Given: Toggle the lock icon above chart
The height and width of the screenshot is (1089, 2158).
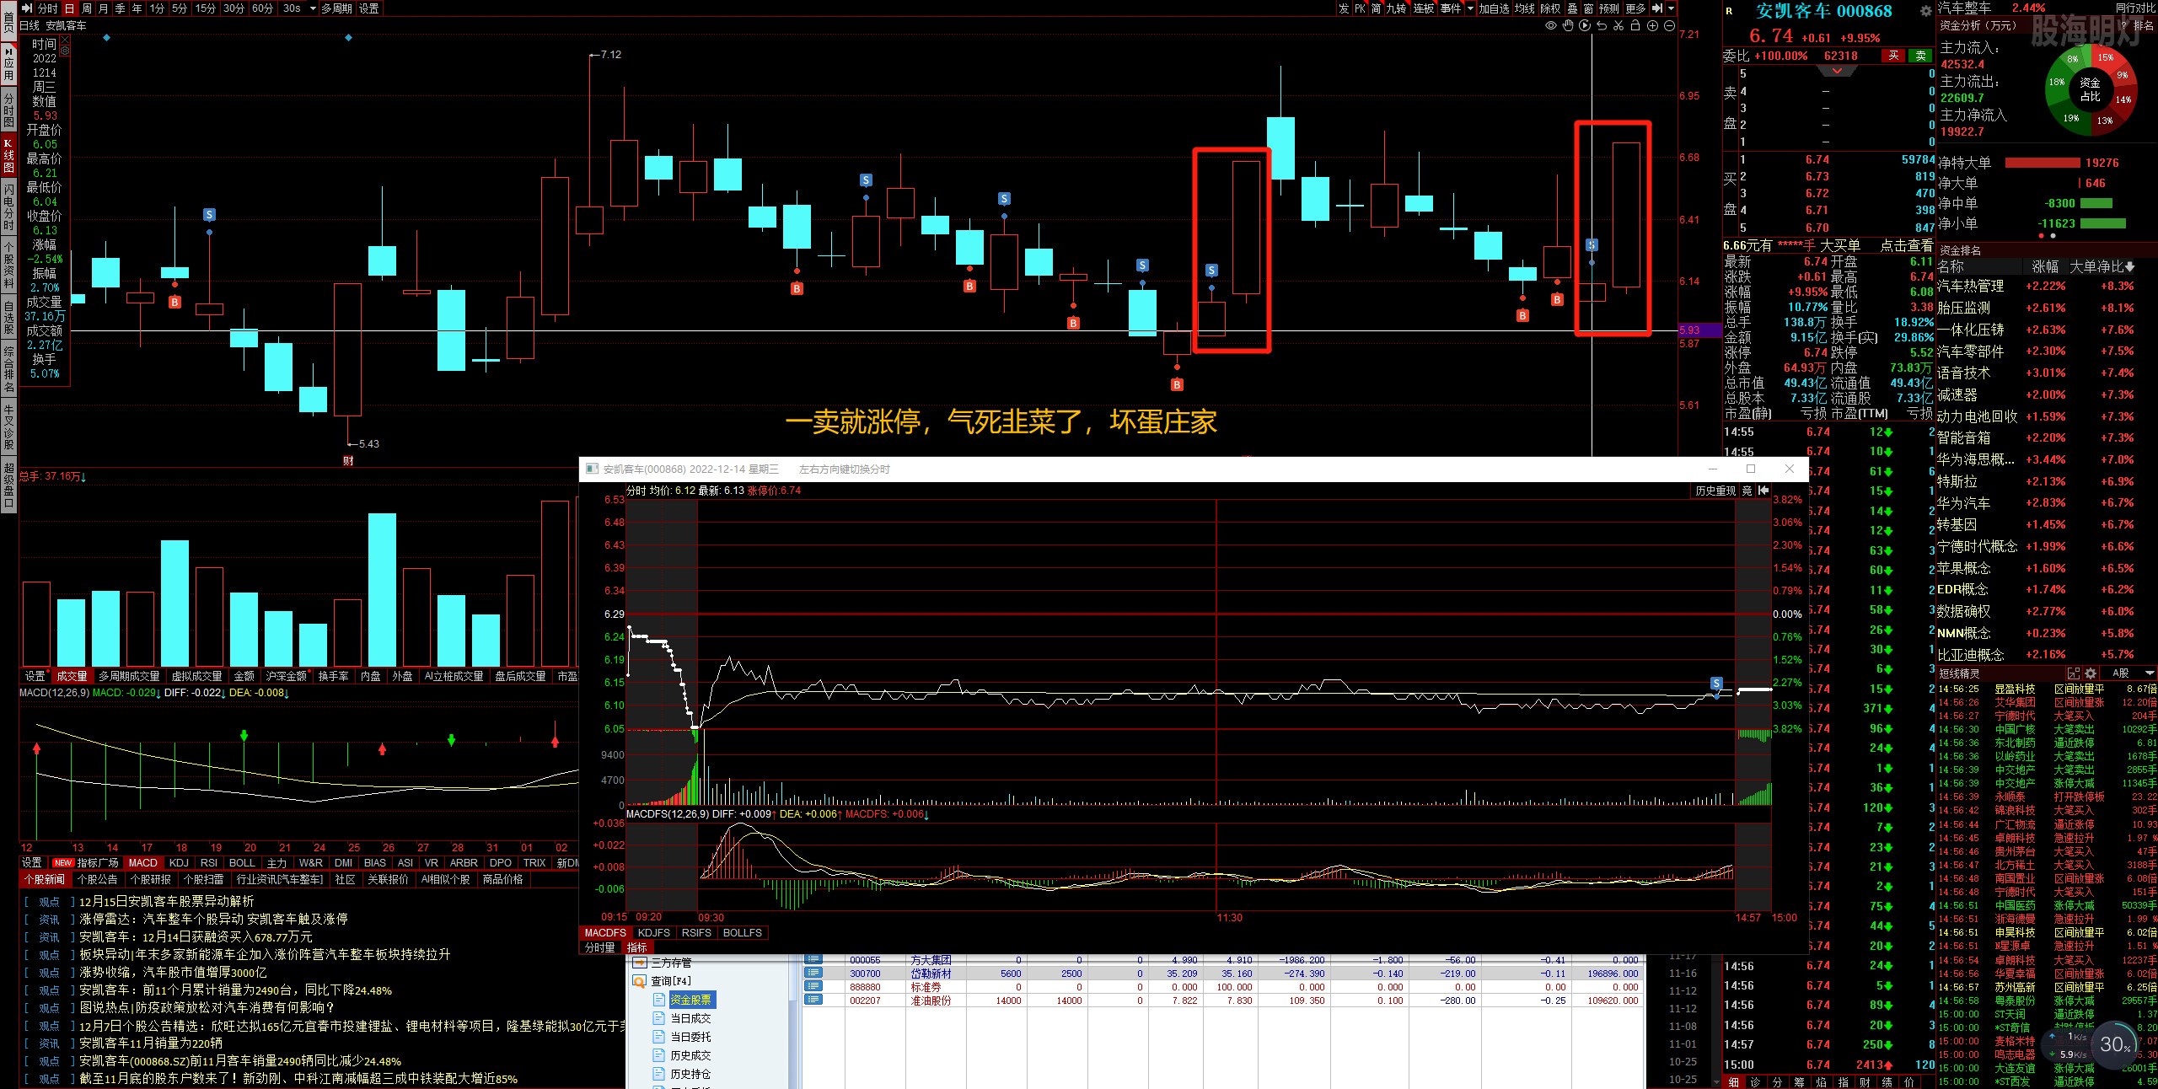Looking at the screenshot, I should click(x=1635, y=25).
